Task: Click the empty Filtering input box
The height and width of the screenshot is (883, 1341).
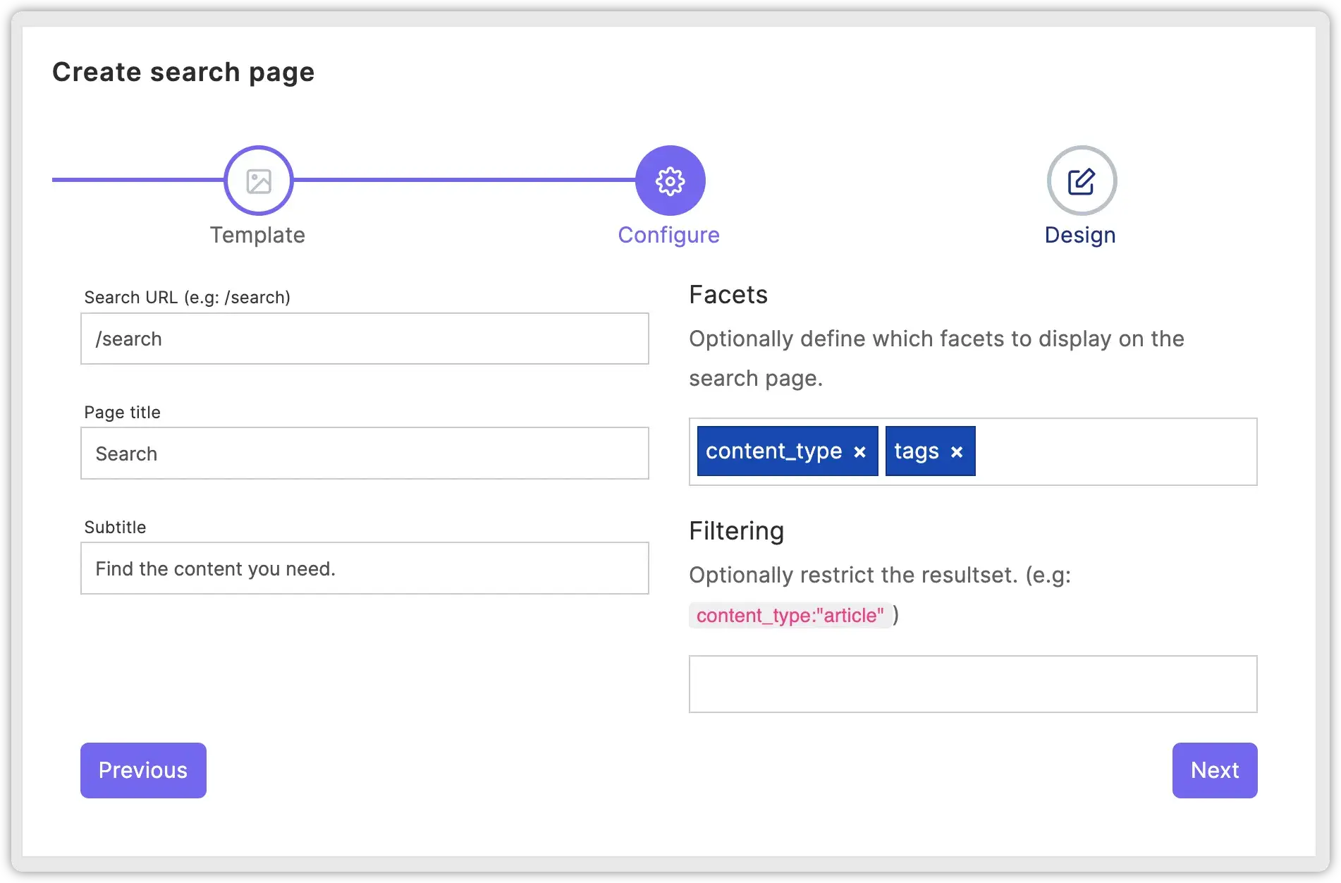Action: [972, 684]
